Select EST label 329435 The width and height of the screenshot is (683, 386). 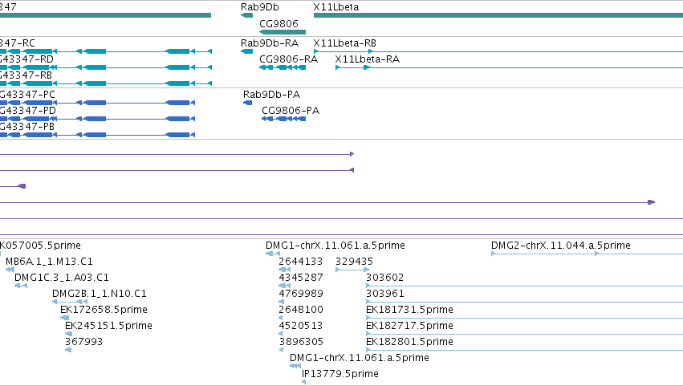(354, 262)
